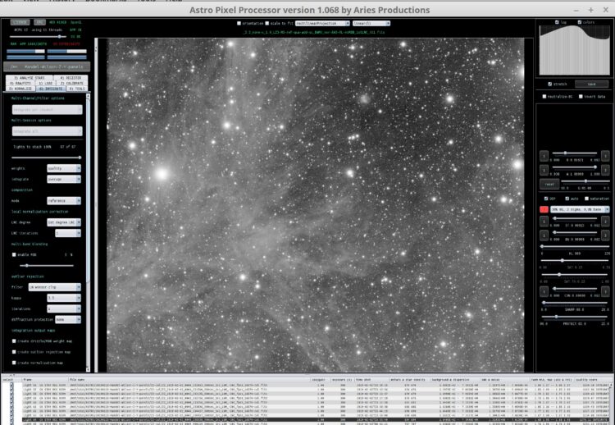The image size is (615, 425).
Task: Click the right step button of the ST slider
Action: 605,222
